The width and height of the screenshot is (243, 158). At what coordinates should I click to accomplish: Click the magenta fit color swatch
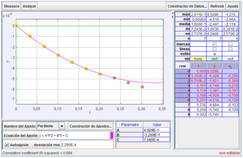pyautogui.click(x=112, y=135)
